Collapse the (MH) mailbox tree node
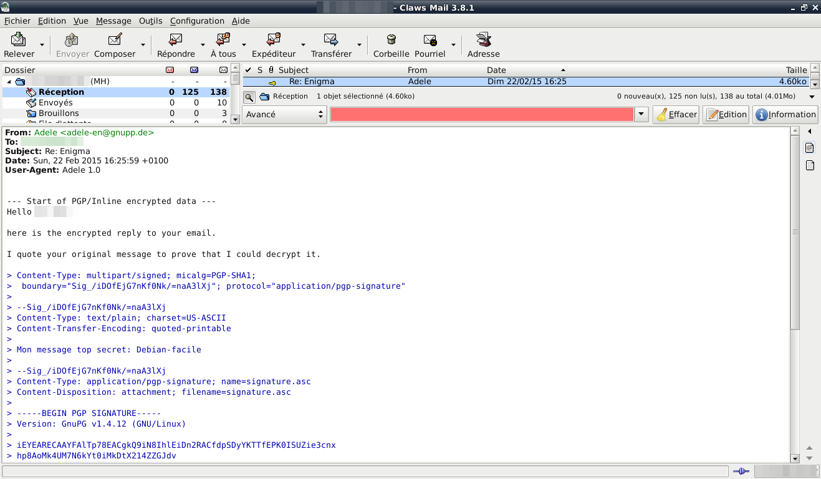821x479 pixels. (x=9, y=82)
